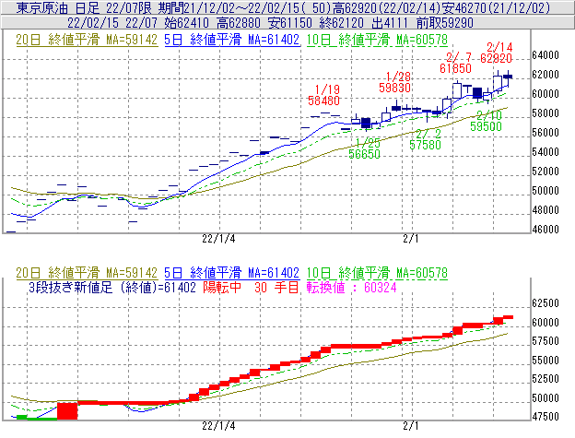Select the 2/14 62920 high label
Image resolution: width=575 pixels, height=438 pixels.
click(x=497, y=53)
